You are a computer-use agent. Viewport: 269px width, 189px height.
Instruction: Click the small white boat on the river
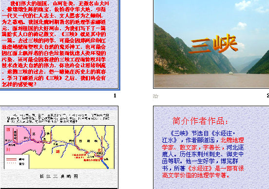pos(231,73)
